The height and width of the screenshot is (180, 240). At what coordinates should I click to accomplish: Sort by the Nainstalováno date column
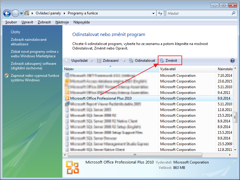(224, 69)
